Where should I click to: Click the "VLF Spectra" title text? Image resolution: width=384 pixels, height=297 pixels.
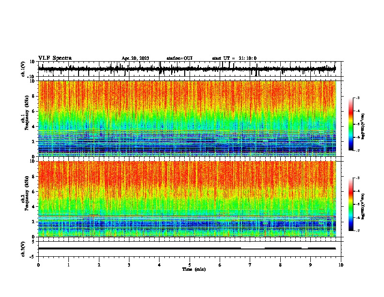click(55, 58)
